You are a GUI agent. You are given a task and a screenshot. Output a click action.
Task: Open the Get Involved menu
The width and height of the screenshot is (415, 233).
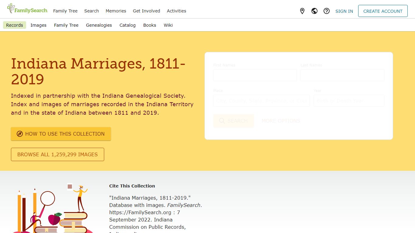(146, 11)
